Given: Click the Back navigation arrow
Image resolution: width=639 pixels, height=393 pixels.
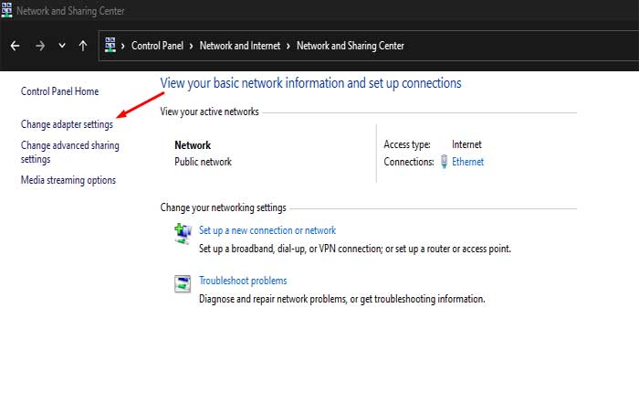Looking at the screenshot, I should (x=16, y=46).
